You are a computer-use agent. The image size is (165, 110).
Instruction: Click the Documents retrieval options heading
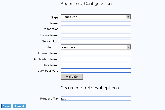click(90, 88)
